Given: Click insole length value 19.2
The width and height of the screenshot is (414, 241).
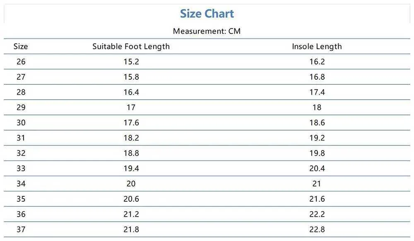Looking at the screenshot, I should pos(317,138).
